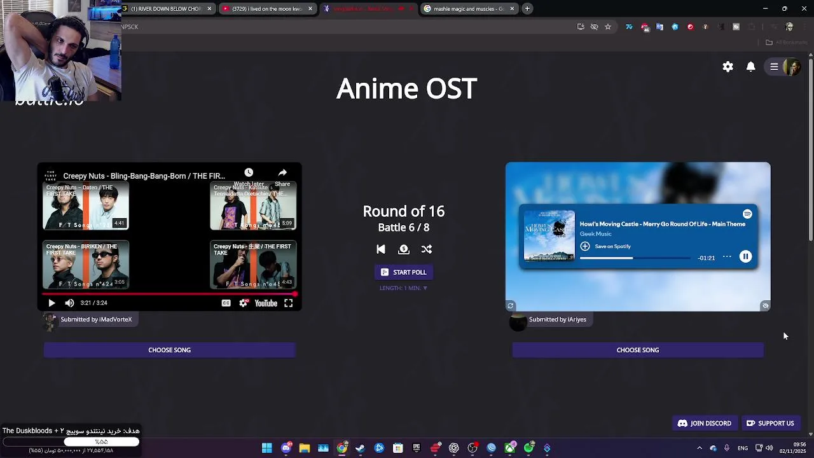
Task: Mute the YouTube player volume
Action: [69, 303]
